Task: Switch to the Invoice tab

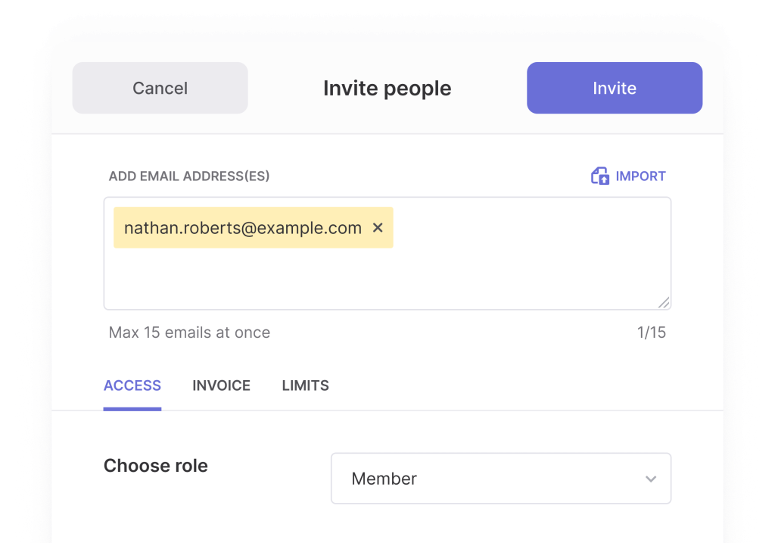Action: tap(222, 385)
